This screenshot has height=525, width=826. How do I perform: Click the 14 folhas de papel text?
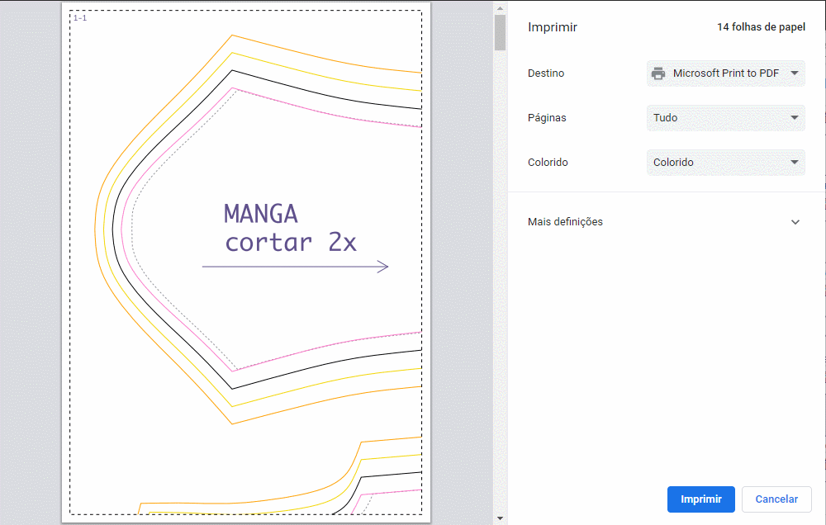[x=761, y=27]
